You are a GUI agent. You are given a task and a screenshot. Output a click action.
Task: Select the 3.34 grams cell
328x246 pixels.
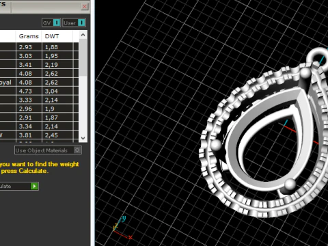pos(29,126)
